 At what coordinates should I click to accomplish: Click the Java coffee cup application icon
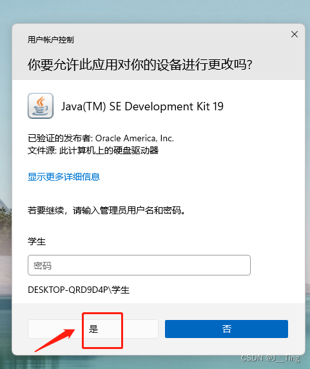coord(41,106)
